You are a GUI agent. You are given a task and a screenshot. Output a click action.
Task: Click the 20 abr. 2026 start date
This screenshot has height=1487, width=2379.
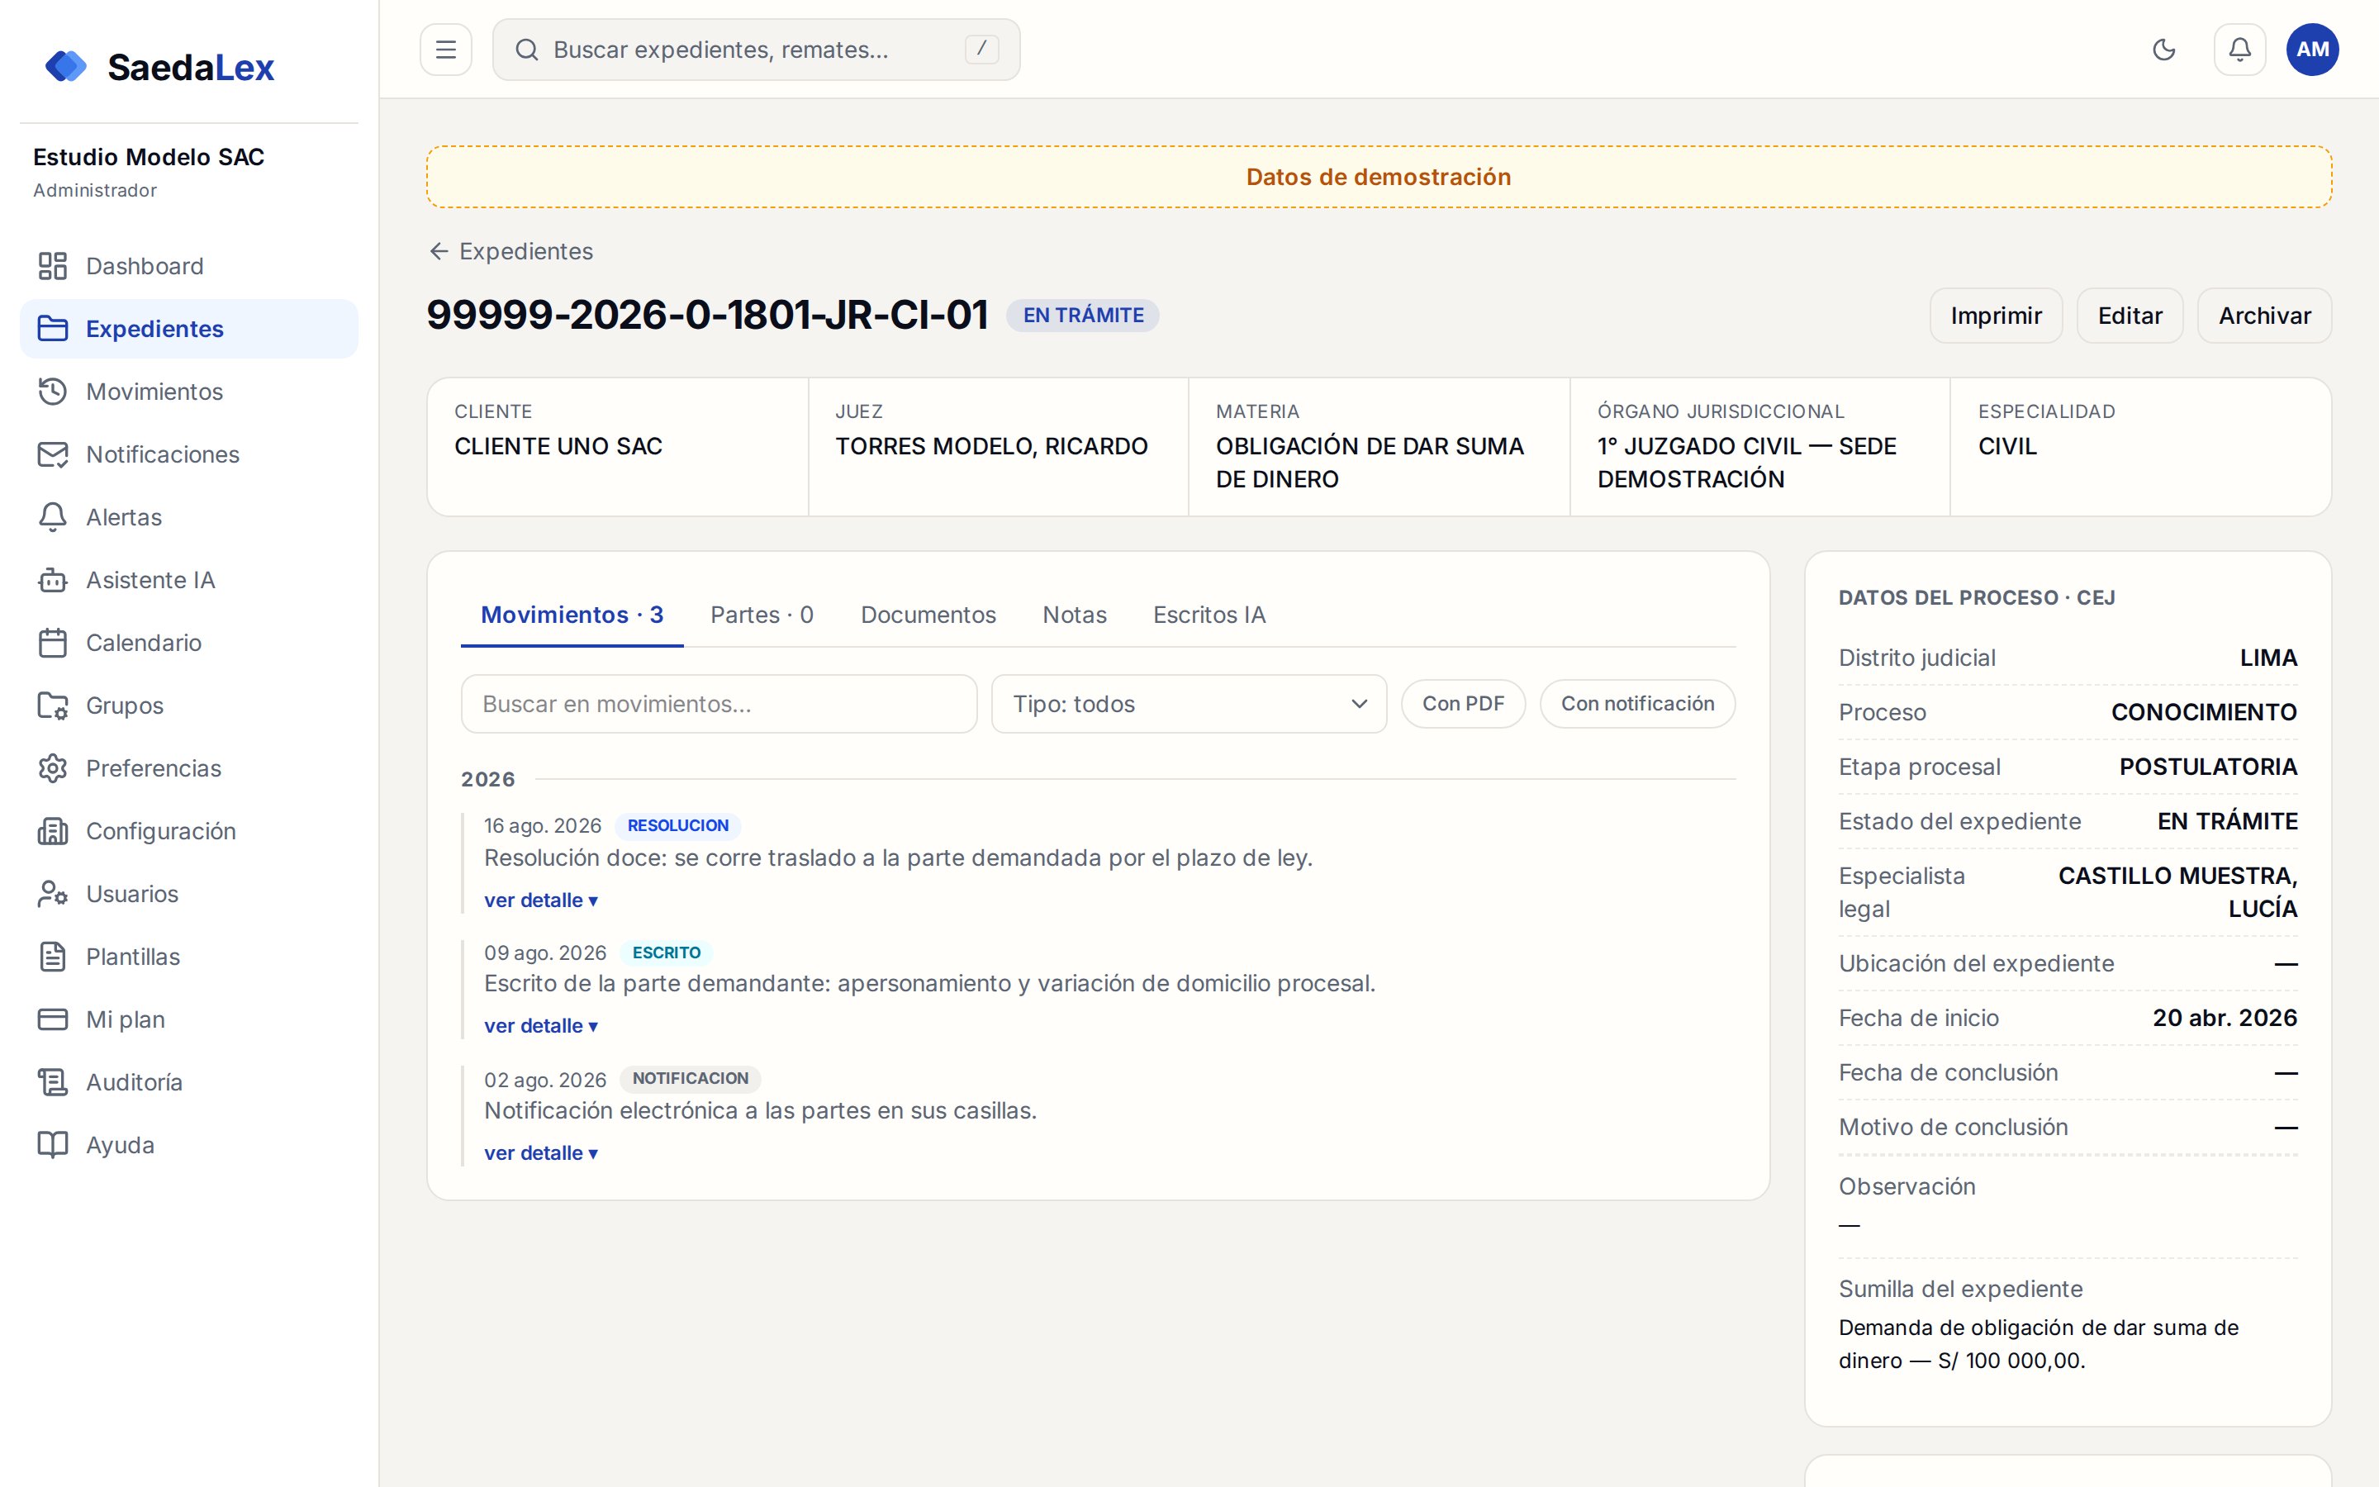pos(2225,1018)
